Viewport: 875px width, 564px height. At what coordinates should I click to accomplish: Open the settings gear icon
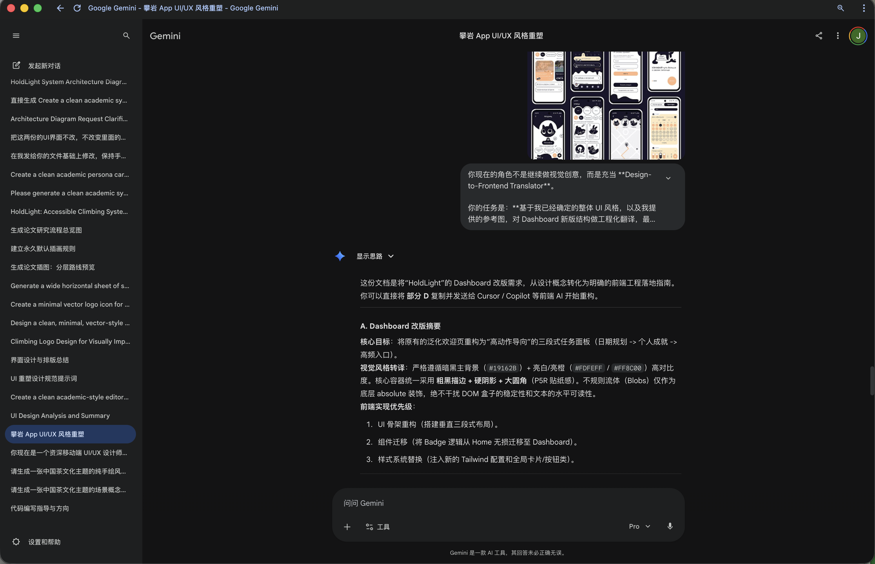[16, 542]
